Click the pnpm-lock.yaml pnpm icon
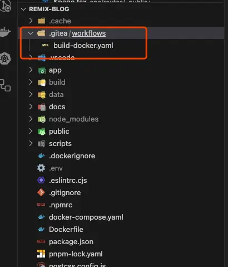 (x=41, y=254)
